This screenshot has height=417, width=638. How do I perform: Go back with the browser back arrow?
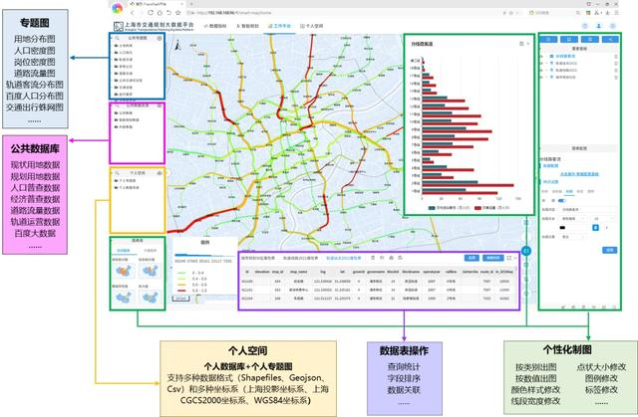pyautogui.click(x=132, y=13)
